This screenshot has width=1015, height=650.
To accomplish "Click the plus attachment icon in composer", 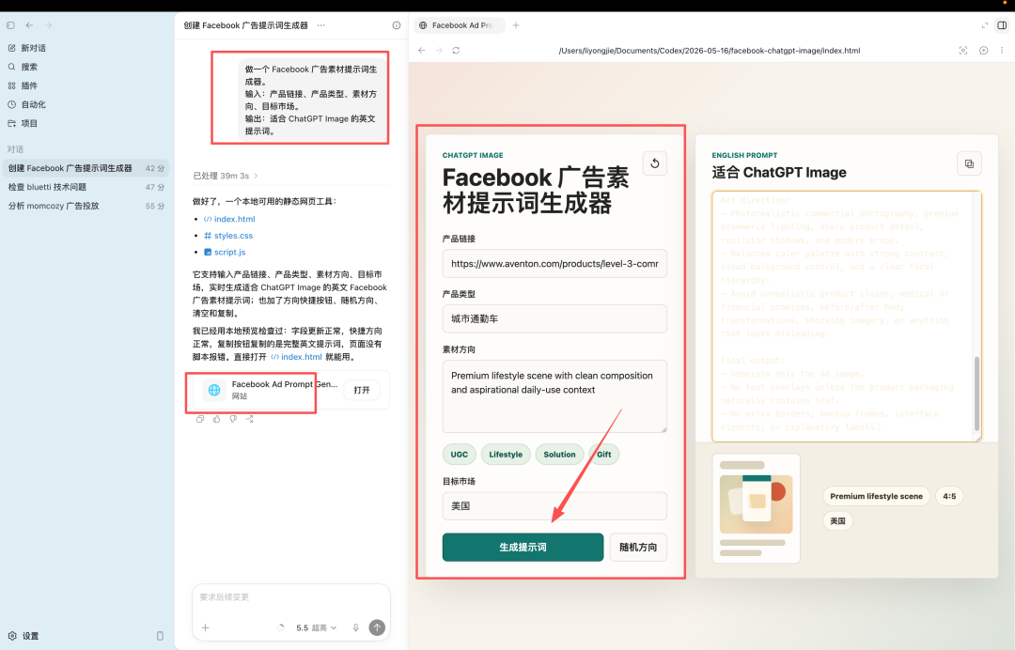I will point(205,627).
